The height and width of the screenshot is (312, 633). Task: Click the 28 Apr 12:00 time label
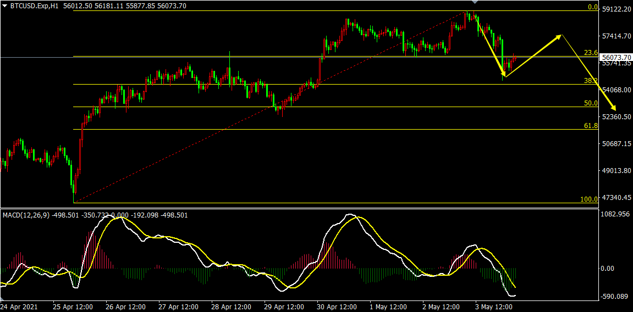232,307
